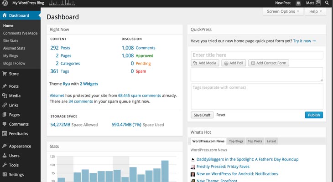Click the Posts pushpin icon in sidebar

point(5,86)
